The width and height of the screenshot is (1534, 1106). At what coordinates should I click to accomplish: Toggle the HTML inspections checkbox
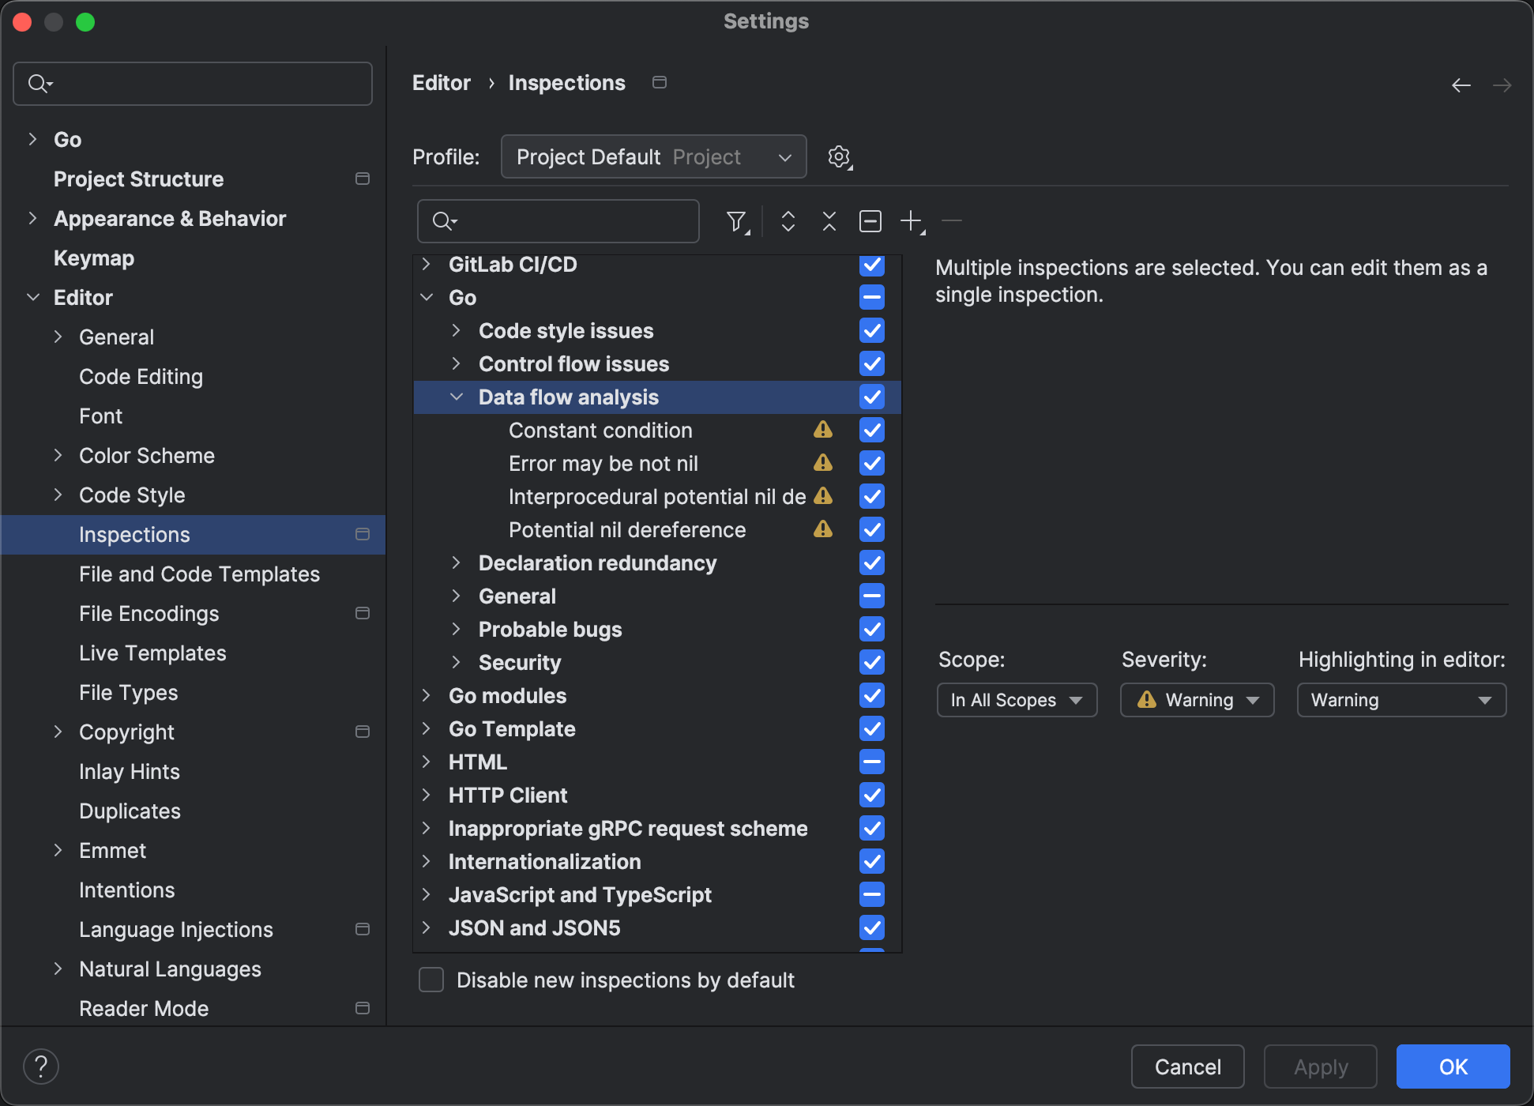[872, 762]
